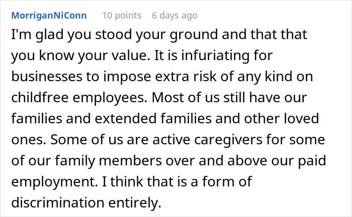Open the '6 days ago' timestamp permalink

174,16
